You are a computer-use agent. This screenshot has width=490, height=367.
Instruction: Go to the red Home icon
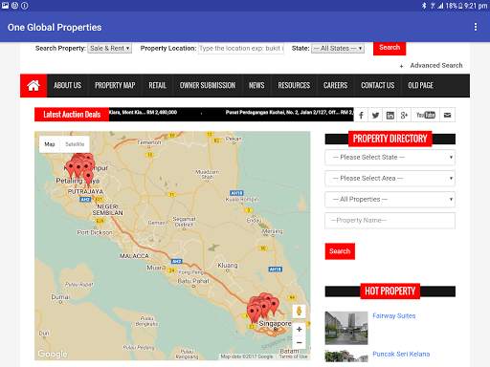[33, 85]
